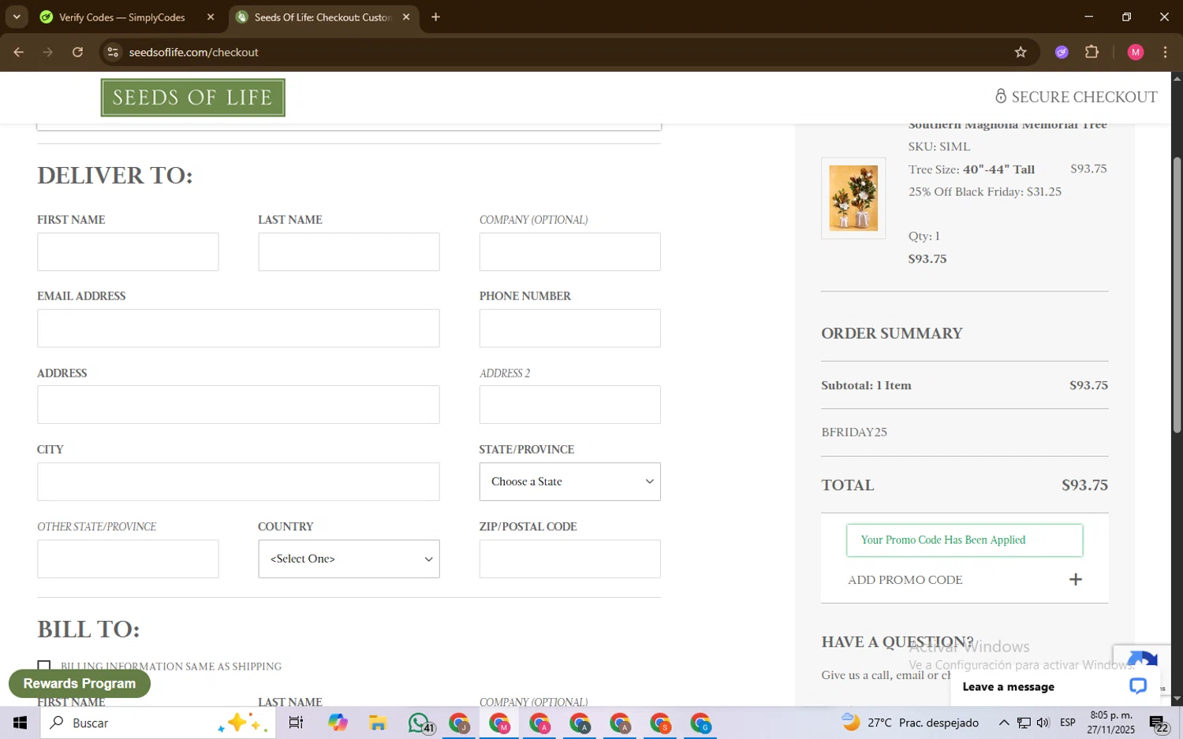Open the Country Select One dropdown
The width and height of the screenshot is (1183, 739).
point(349,559)
